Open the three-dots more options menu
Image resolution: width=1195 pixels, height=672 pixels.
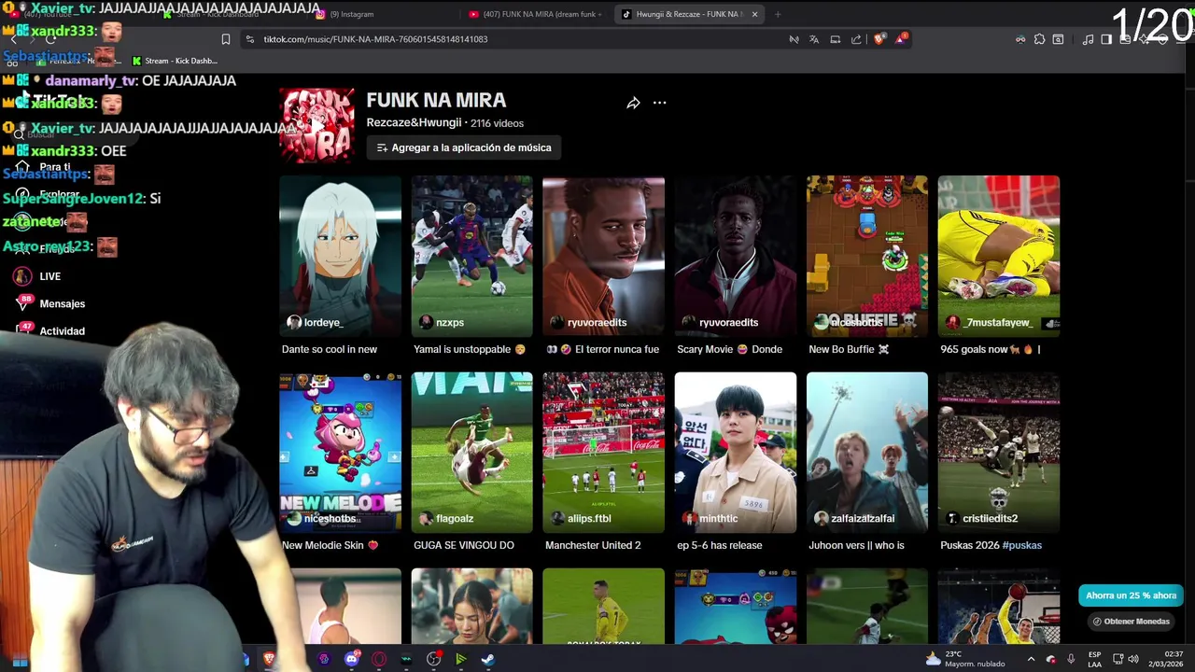click(659, 103)
